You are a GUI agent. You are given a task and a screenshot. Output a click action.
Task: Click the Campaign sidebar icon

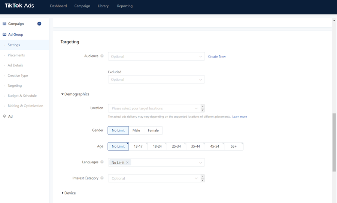(4, 24)
